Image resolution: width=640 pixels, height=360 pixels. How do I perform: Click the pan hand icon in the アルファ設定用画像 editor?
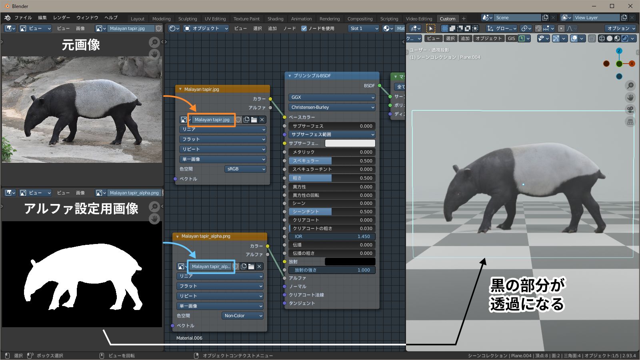click(154, 218)
